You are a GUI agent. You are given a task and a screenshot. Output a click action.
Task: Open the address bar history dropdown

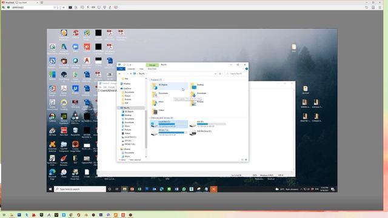click(215, 74)
